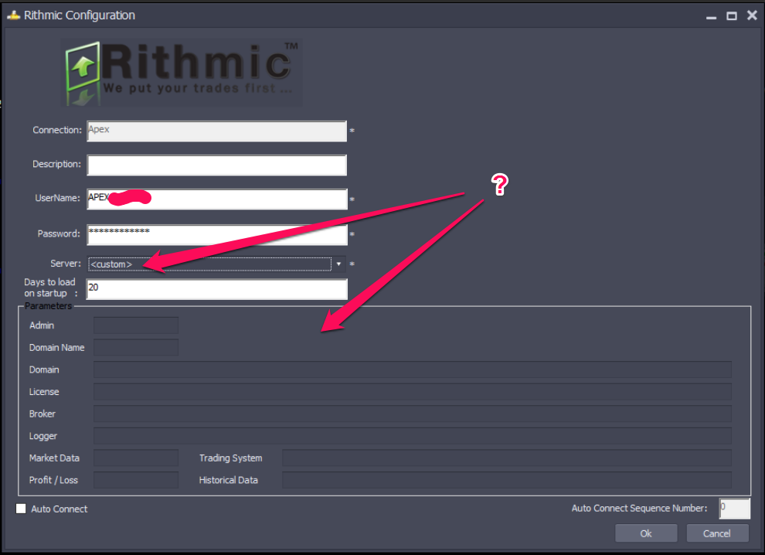Minimize the Rithmic Configuration window
This screenshot has width=765, height=555.
712,16
